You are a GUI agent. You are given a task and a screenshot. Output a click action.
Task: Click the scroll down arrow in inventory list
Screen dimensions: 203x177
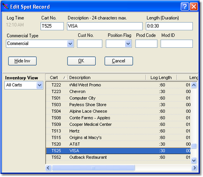pyautogui.click(x=194, y=161)
